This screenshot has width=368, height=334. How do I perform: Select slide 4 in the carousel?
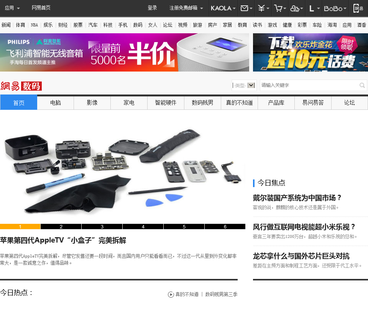[x=143, y=226]
